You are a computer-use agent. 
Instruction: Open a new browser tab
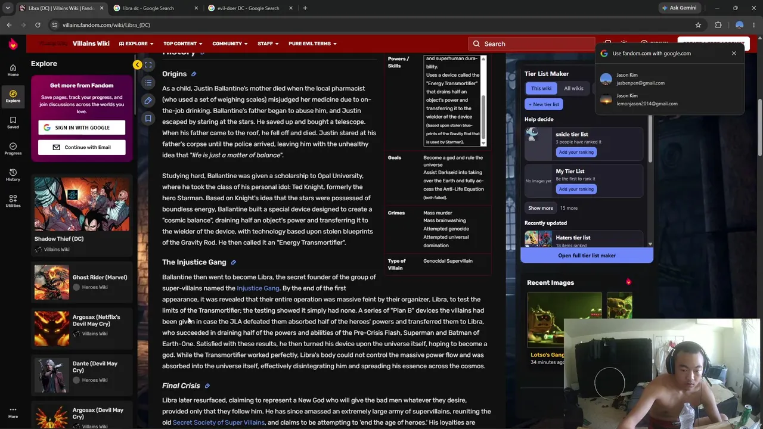click(x=305, y=8)
